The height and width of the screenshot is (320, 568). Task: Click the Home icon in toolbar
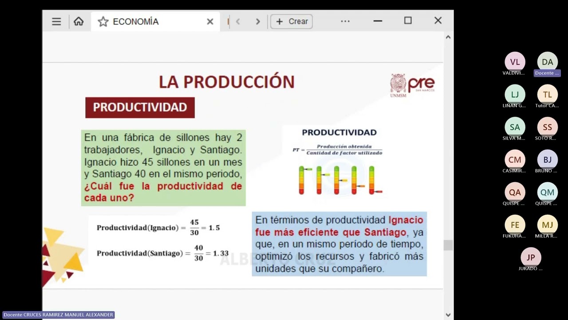tap(79, 21)
